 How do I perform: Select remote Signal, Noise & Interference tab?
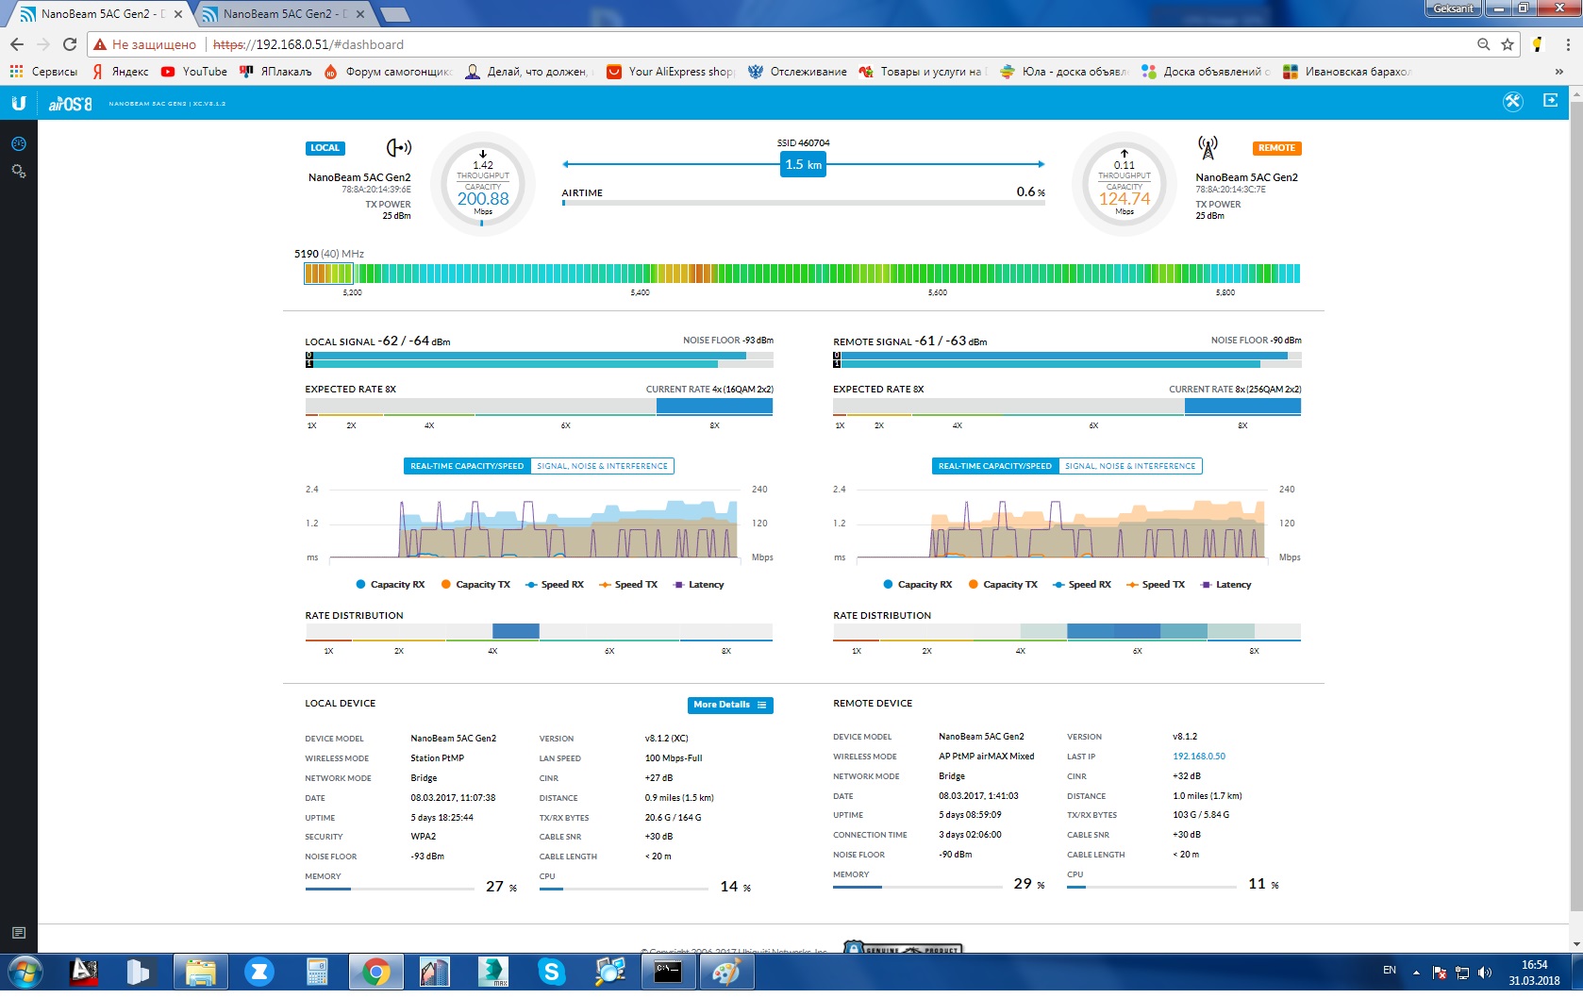pos(1130,466)
